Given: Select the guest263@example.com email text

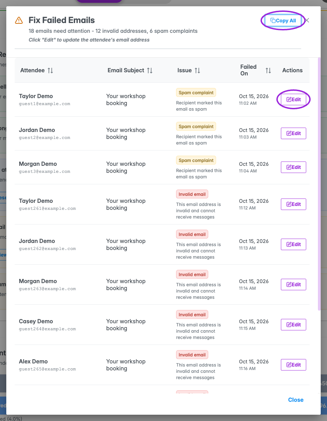Looking at the screenshot, I should click(47, 289).
